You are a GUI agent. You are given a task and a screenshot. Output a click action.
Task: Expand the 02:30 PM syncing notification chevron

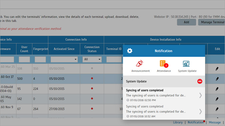[201, 95]
